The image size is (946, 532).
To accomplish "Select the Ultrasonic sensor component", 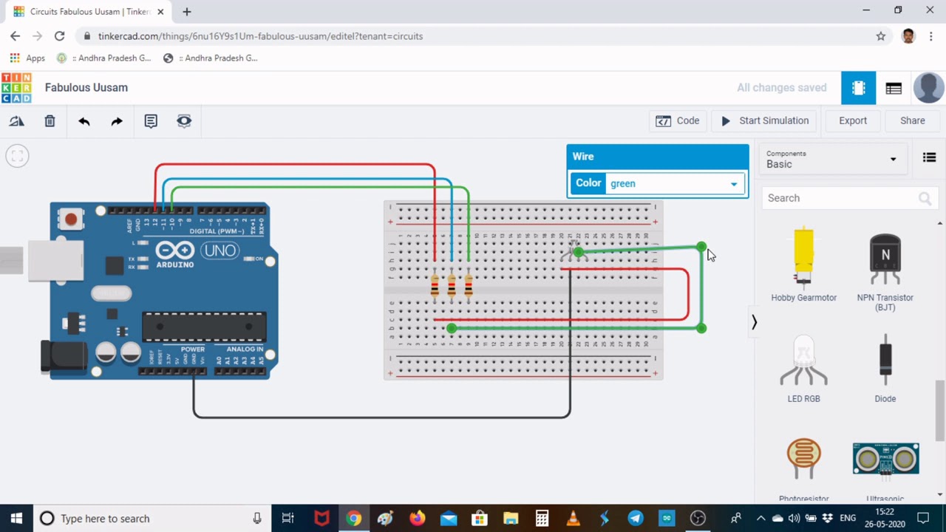I will coord(885,471).
